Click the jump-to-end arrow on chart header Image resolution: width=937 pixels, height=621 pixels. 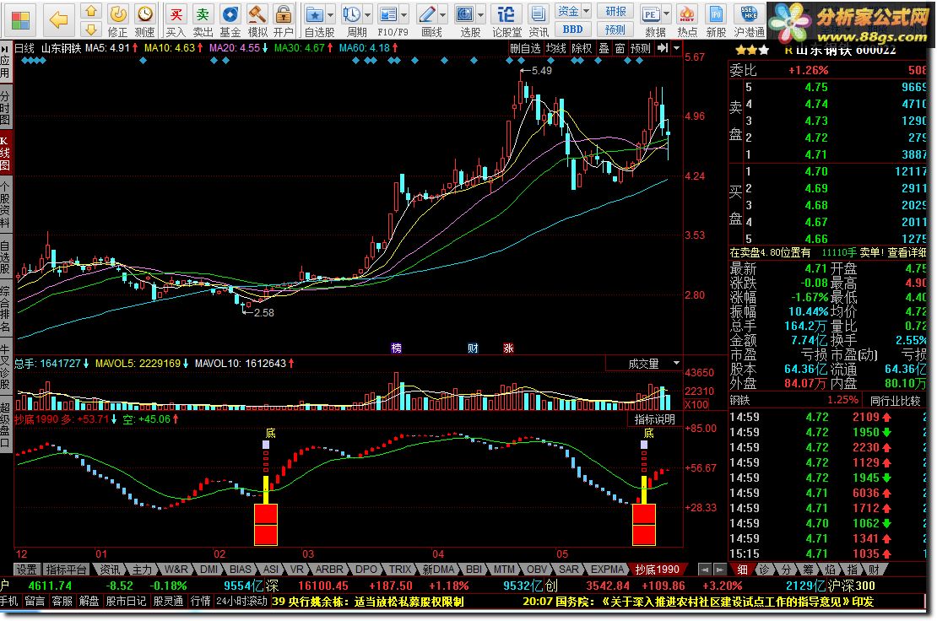662,48
